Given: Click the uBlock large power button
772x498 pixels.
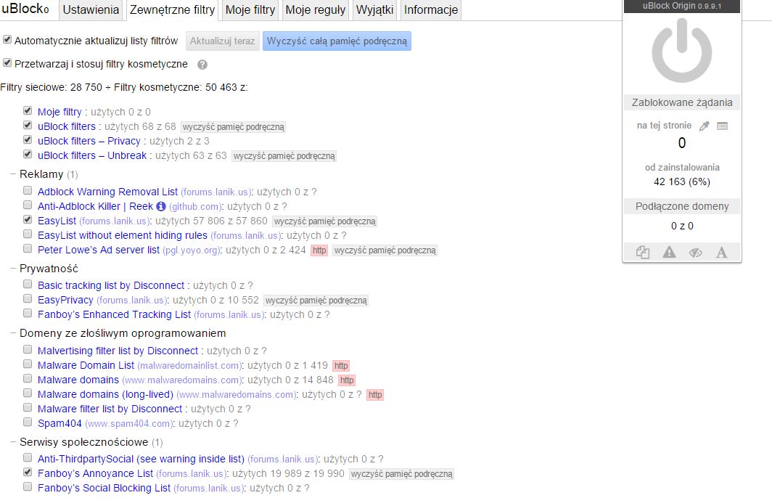Looking at the screenshot, I should (682, 50).
